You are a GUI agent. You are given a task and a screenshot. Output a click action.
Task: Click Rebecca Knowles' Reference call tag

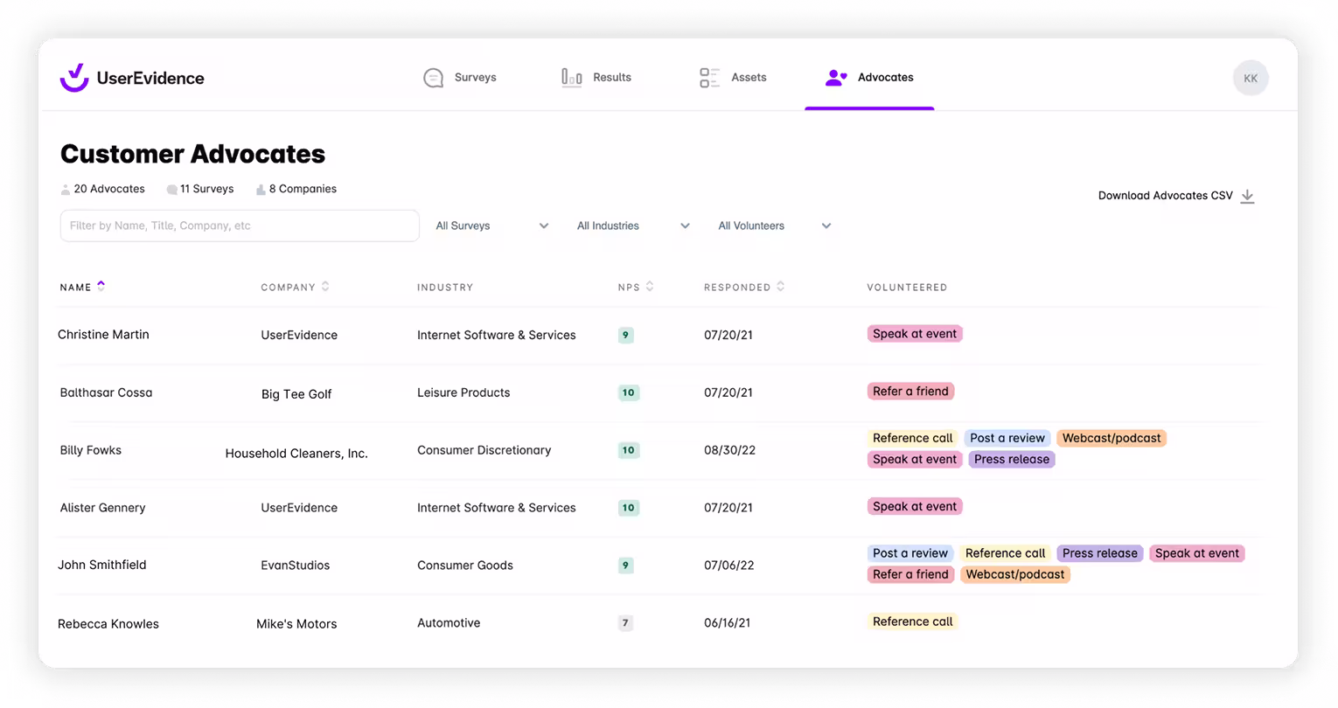(913, 621)
